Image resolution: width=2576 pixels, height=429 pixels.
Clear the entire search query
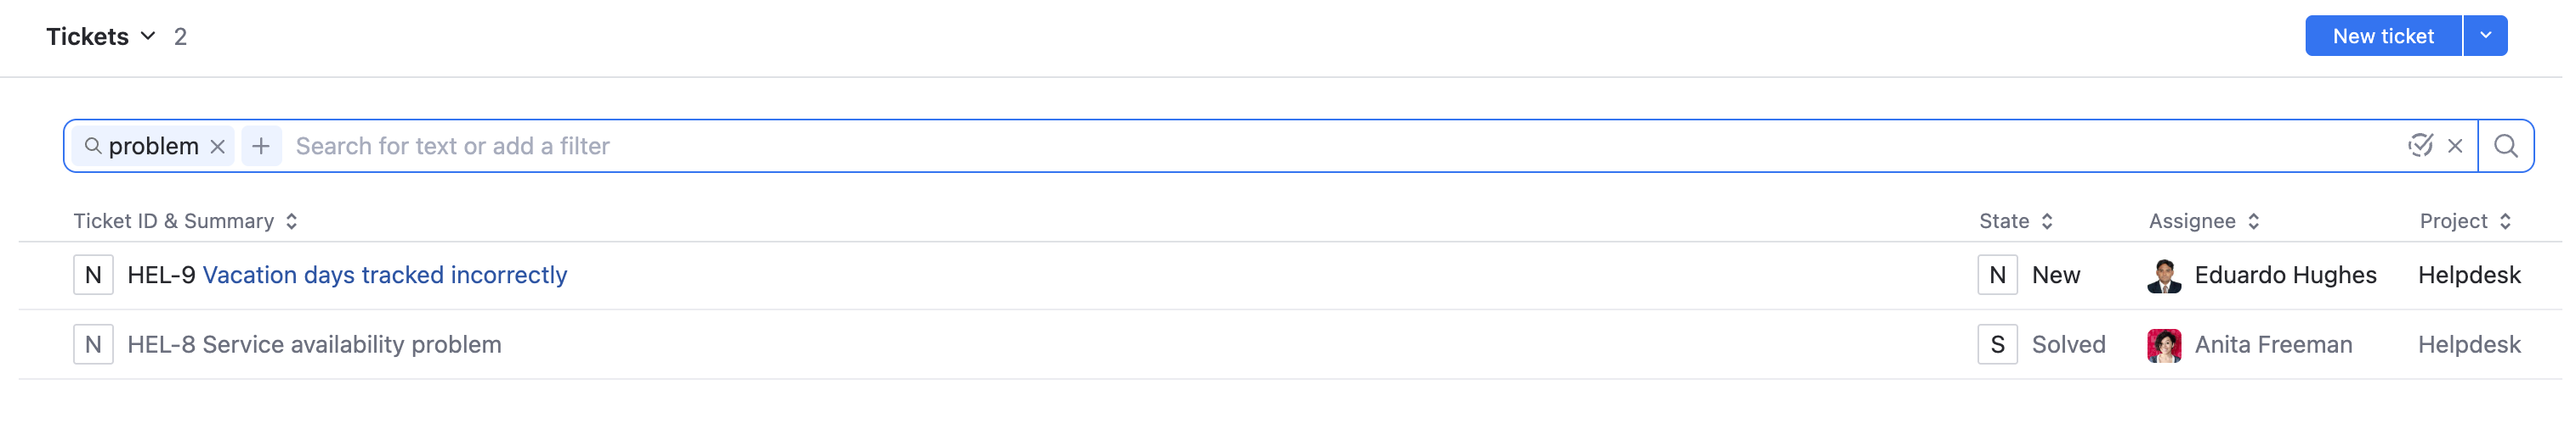(x=2455, y=147)
